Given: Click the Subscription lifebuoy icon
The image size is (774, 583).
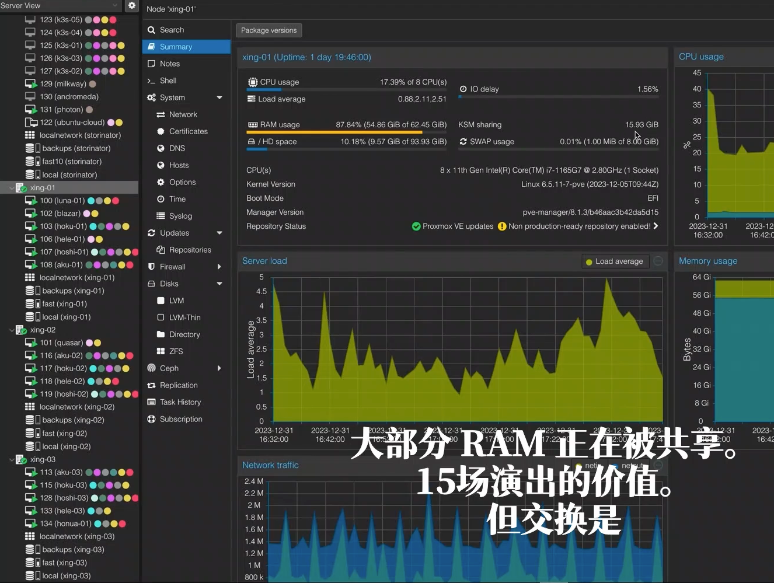Looking at the screenshot, I should click(151, 419).
